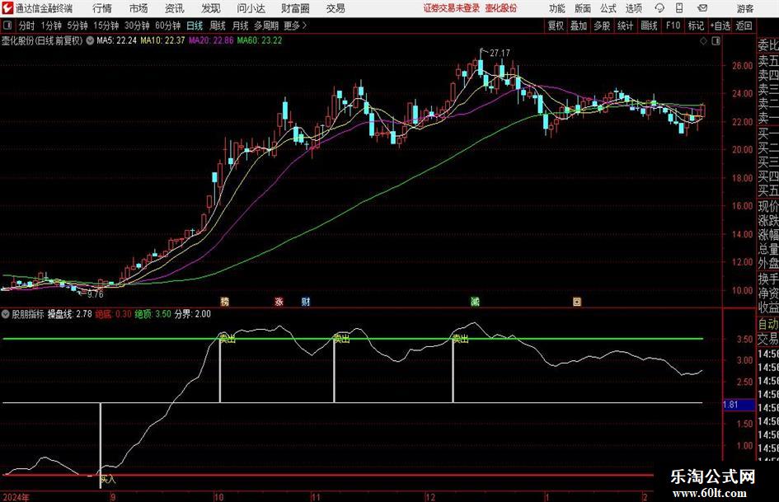Click the 回 event marker icon
Image resolution: width=779 pixels, height=502 pixels.
click(577, 301)
